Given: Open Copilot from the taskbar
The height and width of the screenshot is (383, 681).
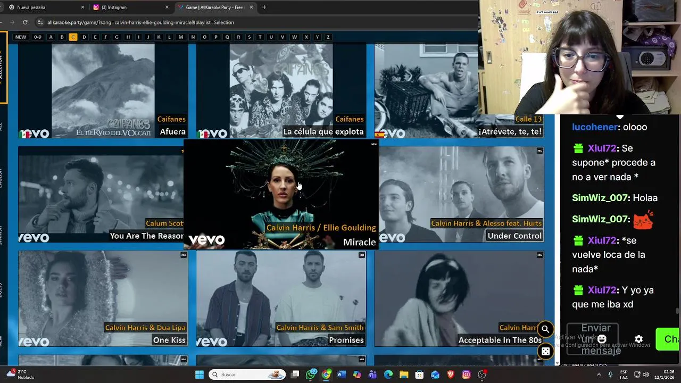Looking at the screenshot, I should click(x=357, y=374).
